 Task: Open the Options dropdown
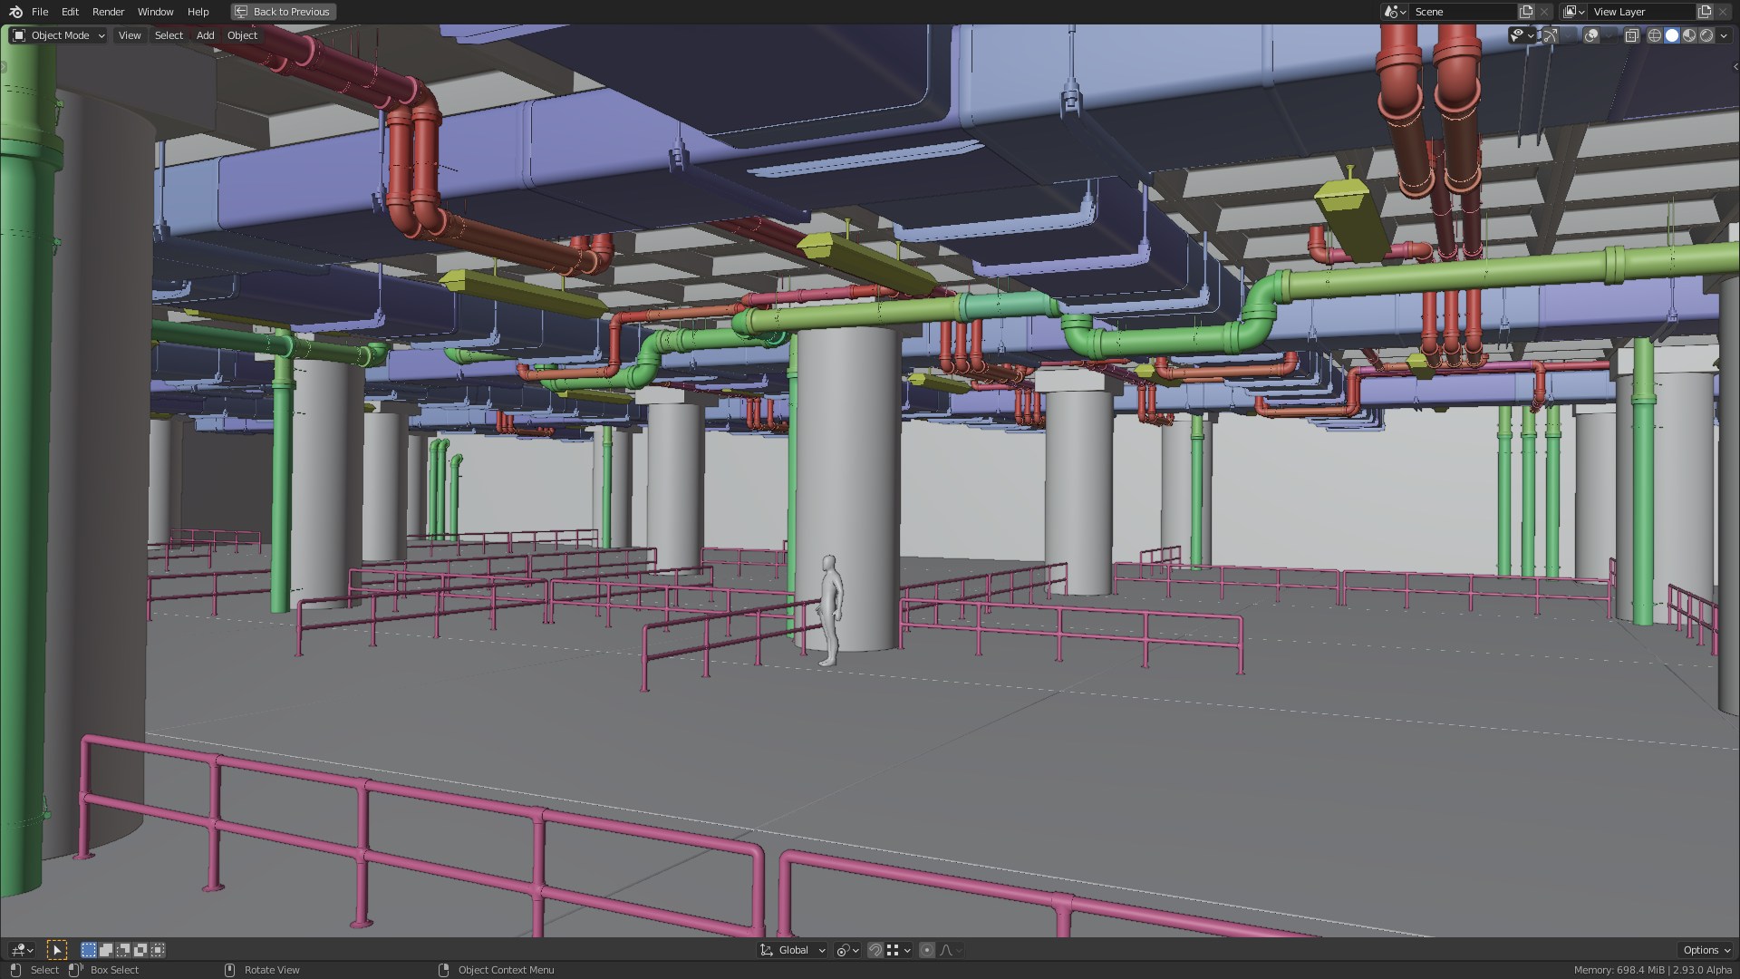(1706, 950)
